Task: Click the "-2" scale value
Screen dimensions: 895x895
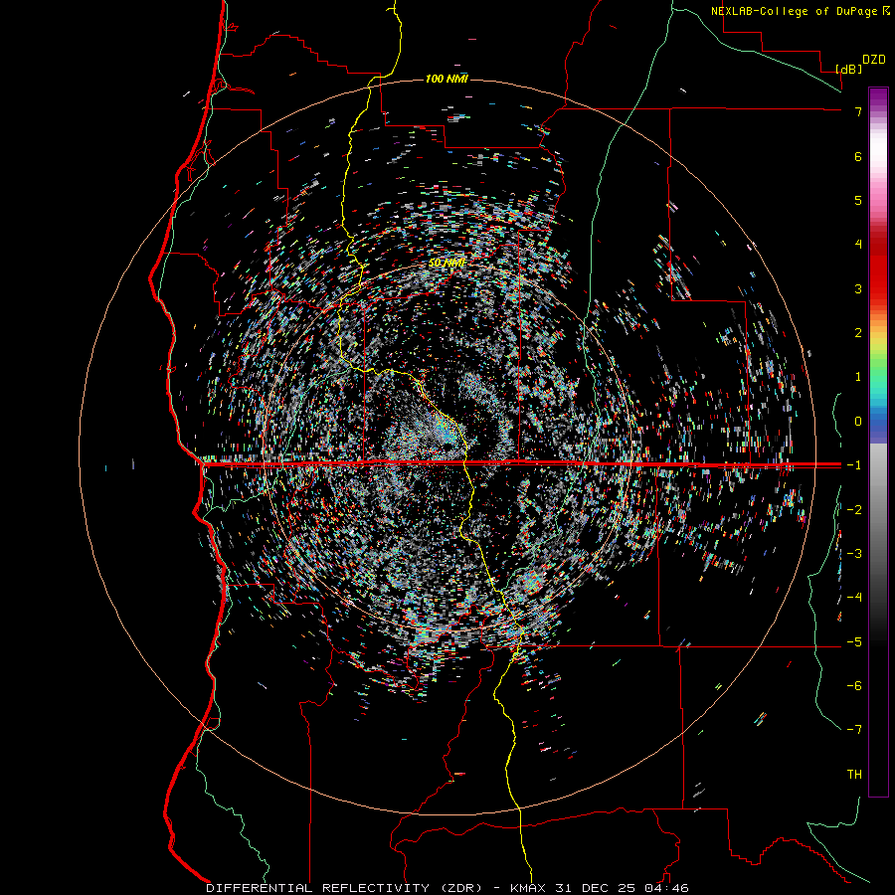Action: 854,510
